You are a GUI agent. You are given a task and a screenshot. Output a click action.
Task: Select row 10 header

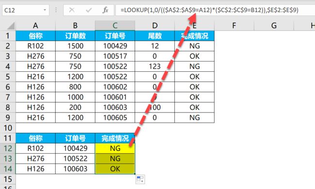pos(8,128)
